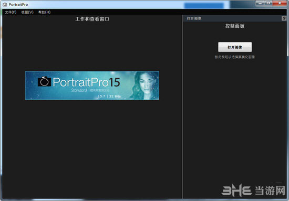Close the PortraitPro window
Viewport: 289px width, 201px height.
[280, 3]
